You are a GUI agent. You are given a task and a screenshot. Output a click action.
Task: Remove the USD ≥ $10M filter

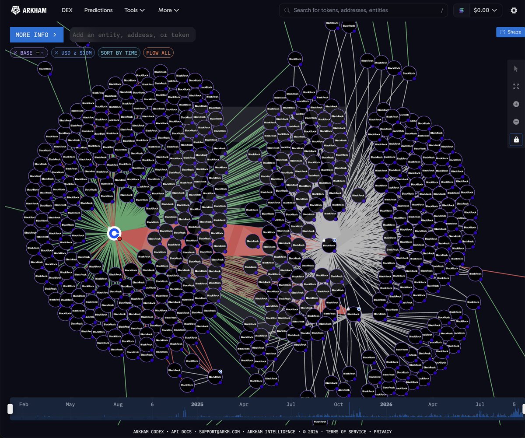[x=56, y=53]
